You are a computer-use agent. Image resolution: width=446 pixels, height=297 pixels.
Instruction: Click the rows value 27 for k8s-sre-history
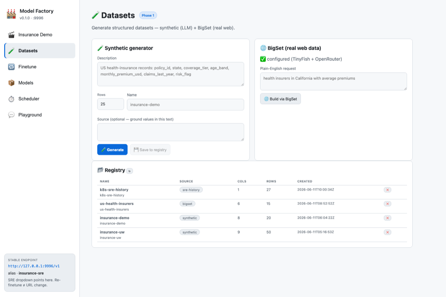pos(268,190)
